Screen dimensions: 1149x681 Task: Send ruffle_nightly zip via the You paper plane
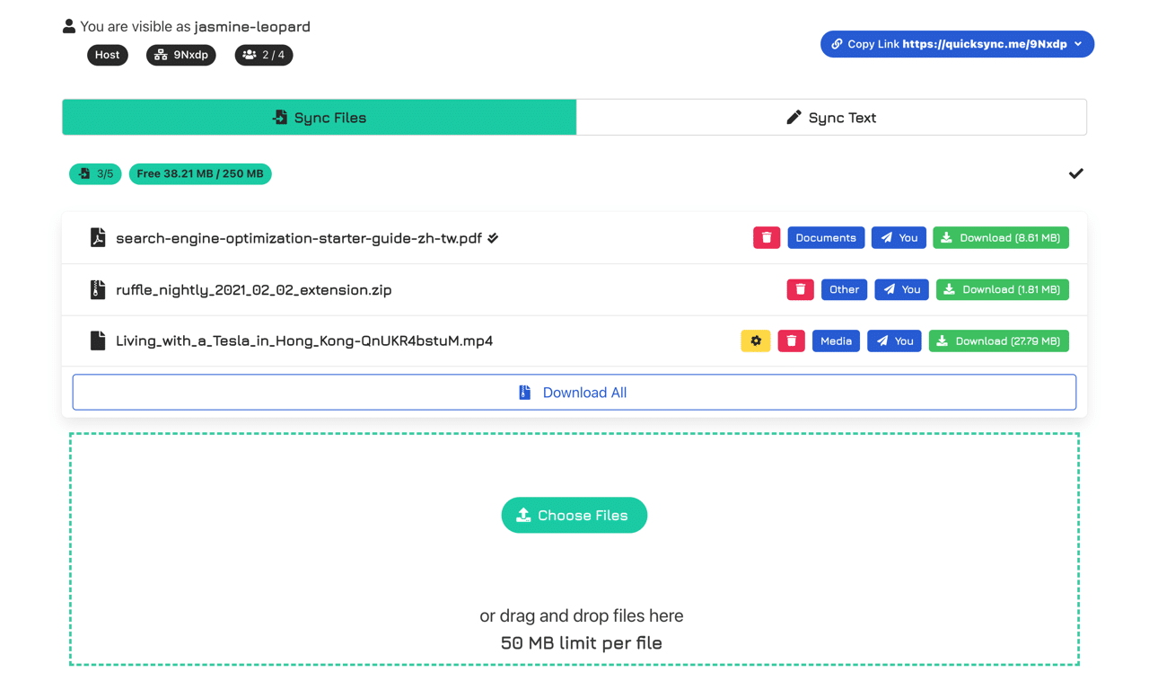point(901,289)
